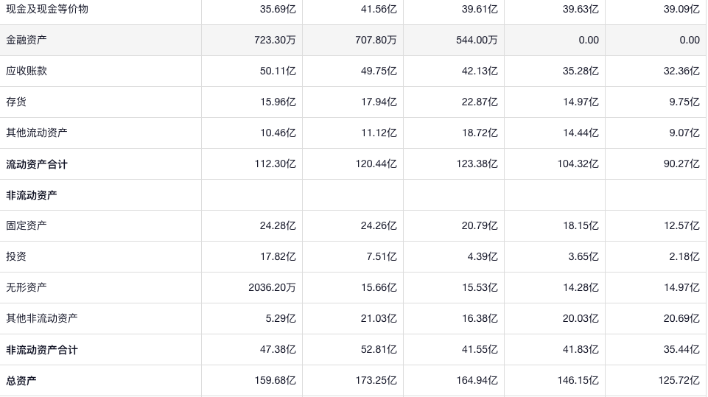Click the 17.82亿 投资 cell
This screenshot has height=397, width=708.
[278, 257]
